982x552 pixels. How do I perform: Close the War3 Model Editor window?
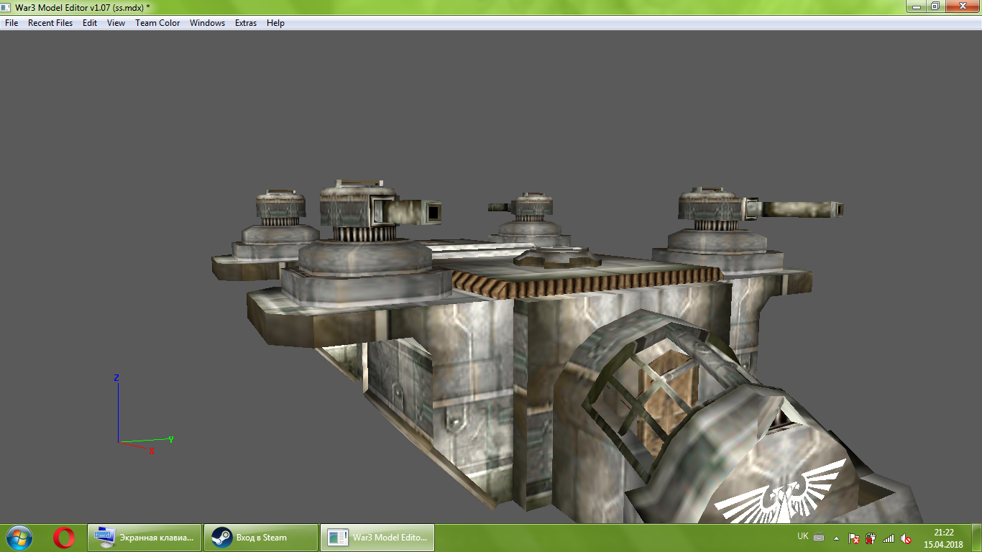[961, 6]
